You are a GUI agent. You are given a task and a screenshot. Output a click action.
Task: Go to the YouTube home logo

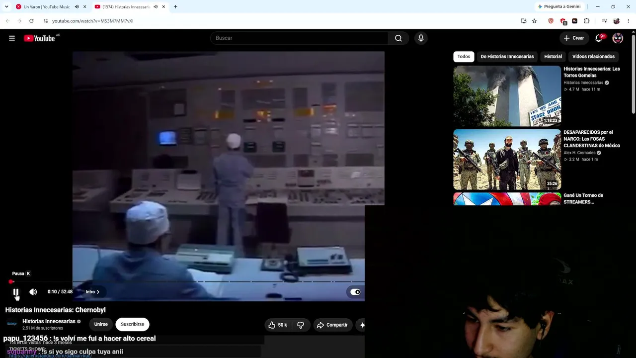(39, 38)
